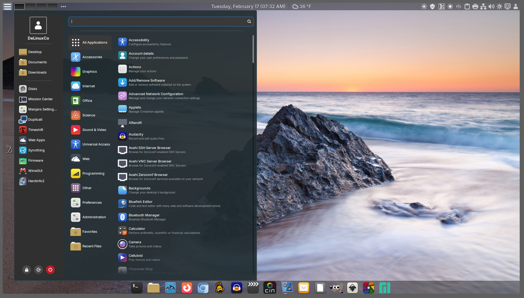The image size is (524, 298).
Task: Switch to the second workspace in panel
Action: click(30, 6)
